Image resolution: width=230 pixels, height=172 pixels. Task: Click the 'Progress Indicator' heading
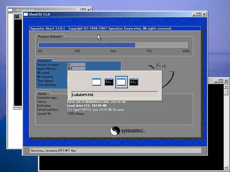[x=49, y=37]
